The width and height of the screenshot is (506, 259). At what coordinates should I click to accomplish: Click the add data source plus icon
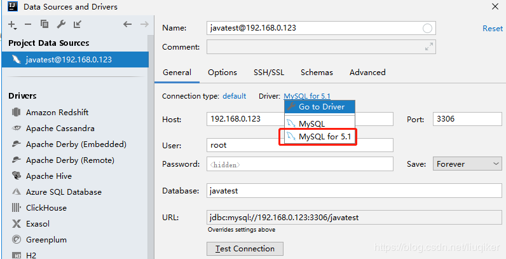[12, 25]
